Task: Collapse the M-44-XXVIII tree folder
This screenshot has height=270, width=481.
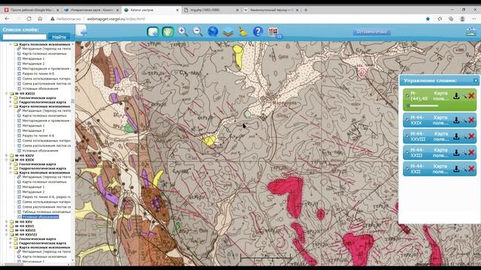Action: pos(7,235)
